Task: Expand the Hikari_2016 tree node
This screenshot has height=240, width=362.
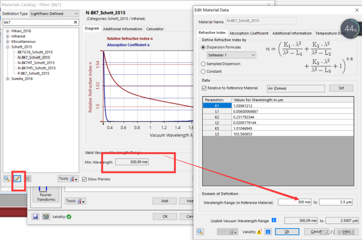Action: click(8, 31)
